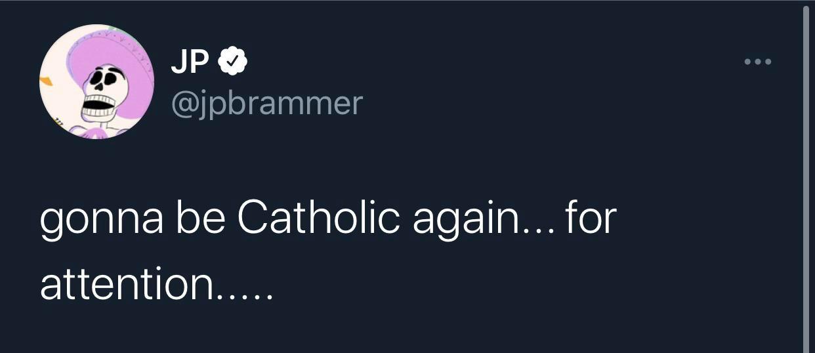
Task: Click the word "for" ending the first line
Action: [x=591, y=218]
